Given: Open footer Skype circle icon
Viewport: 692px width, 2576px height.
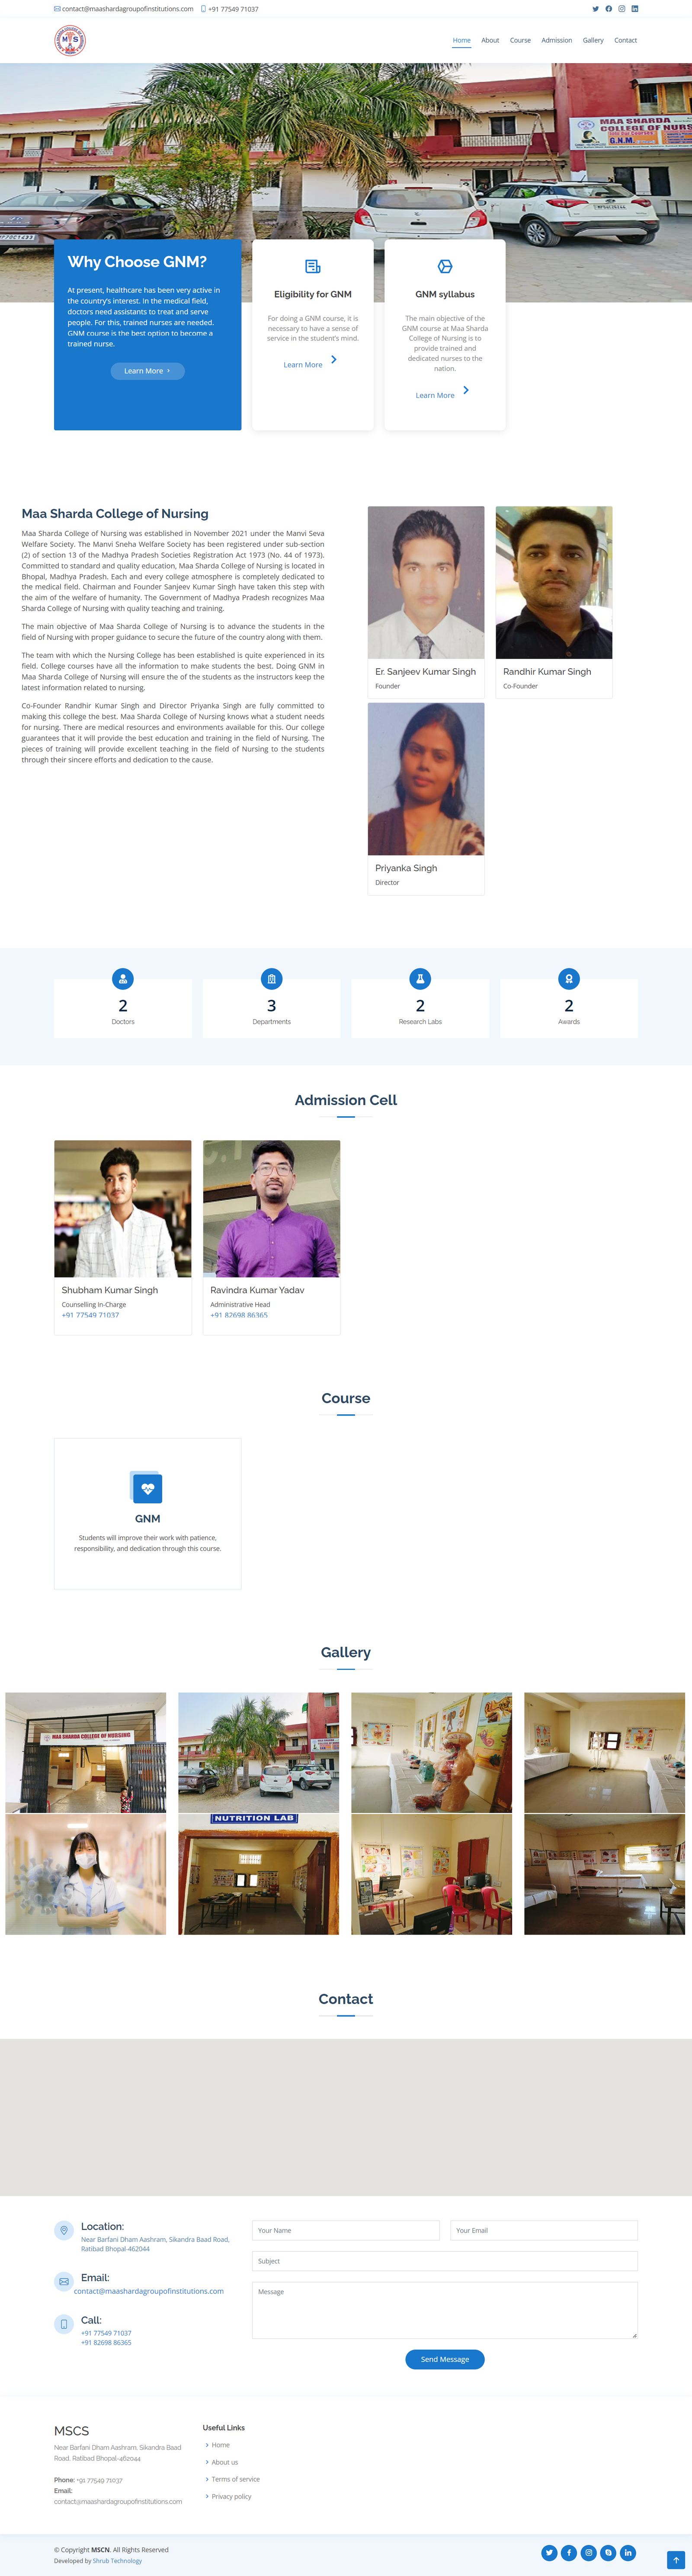Looking at the screenshot, I should pos(608,2553).
